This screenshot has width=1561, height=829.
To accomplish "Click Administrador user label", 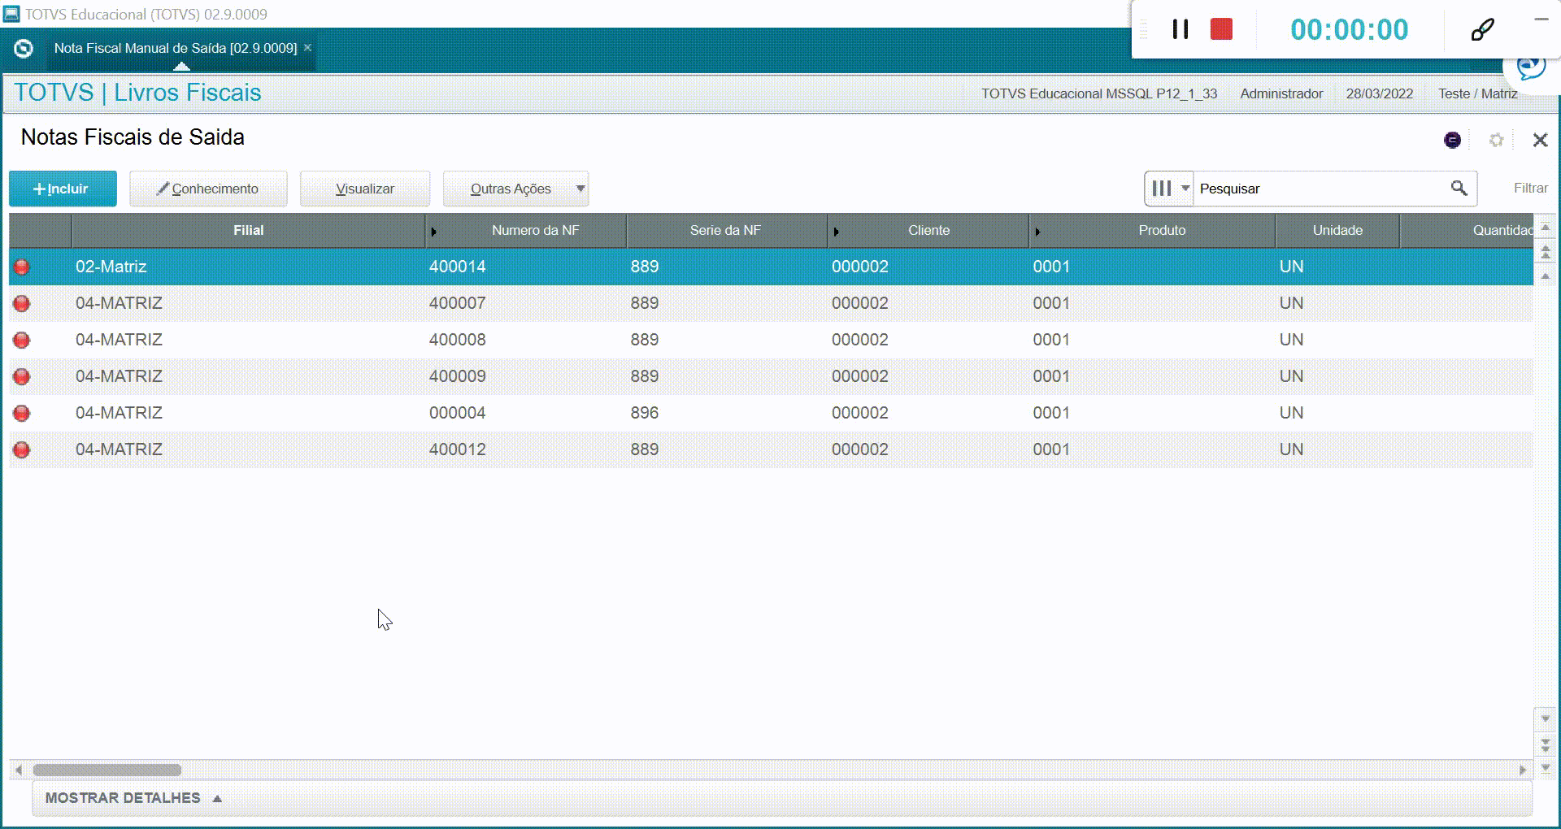I will 1281,93.
